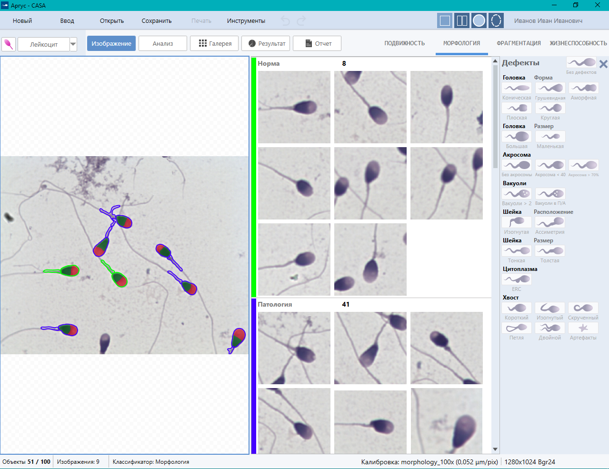
Task: Mark the amorphous head shape defect
Action: [583, 88]
